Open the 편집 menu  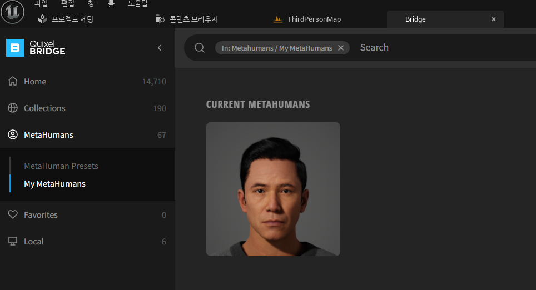[x=68, y=3]
